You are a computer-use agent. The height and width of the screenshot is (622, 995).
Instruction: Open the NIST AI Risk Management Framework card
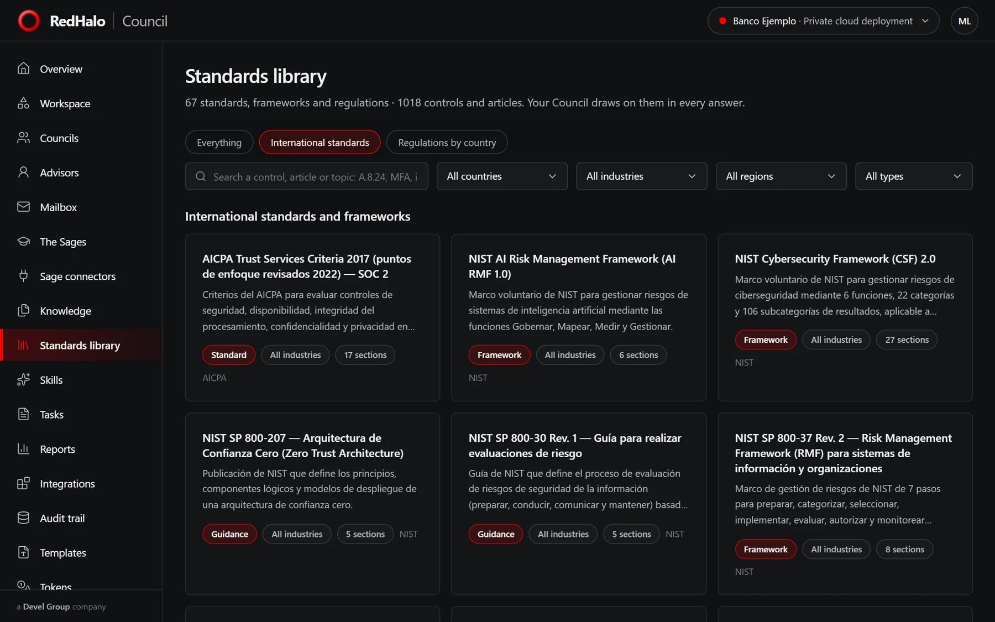pos(579,317)
